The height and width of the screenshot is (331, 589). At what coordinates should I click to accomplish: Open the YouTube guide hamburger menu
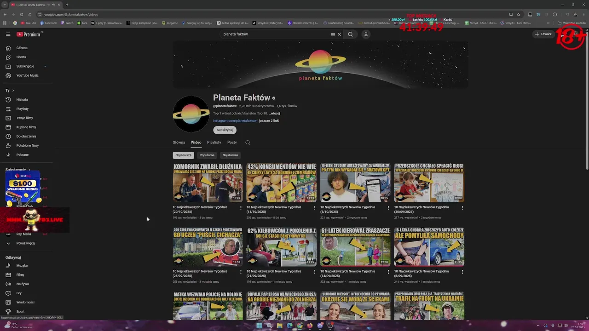(x=8, y=34)
